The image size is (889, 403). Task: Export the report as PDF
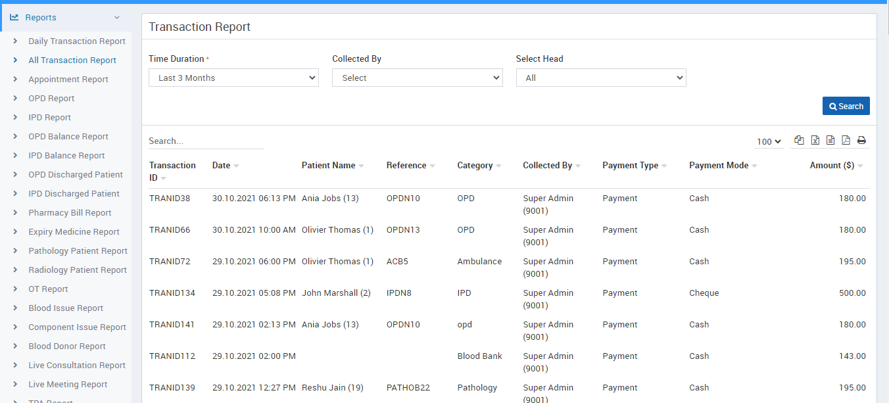tap(846, 140)
